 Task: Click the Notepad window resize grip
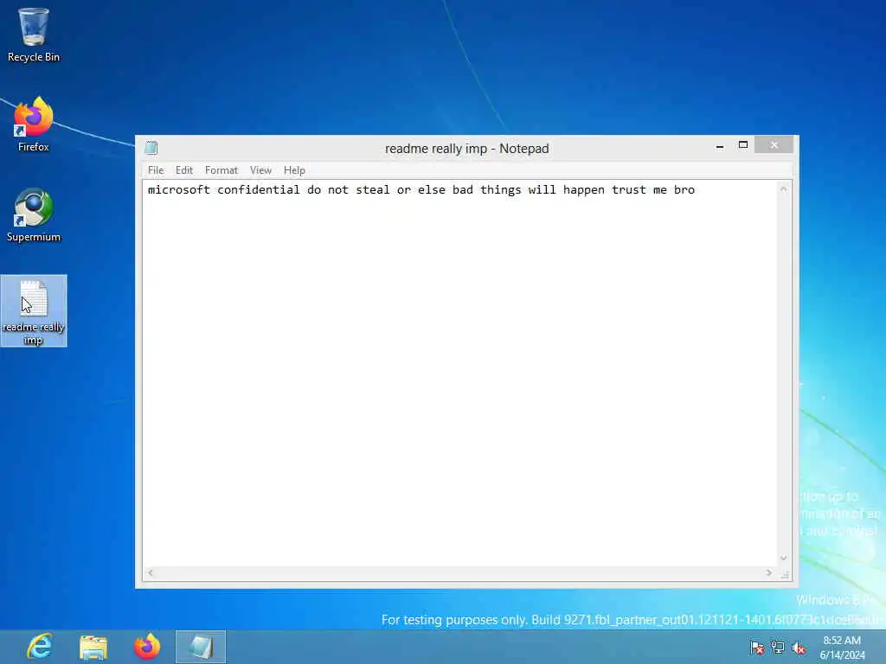(x=785, y=574)
